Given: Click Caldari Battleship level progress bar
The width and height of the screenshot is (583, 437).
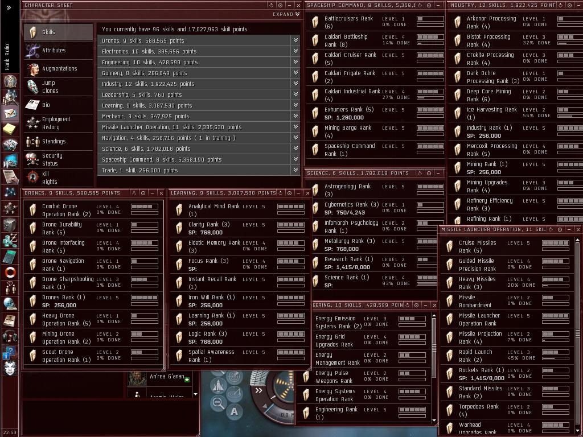Looking at the screenshot, I should point(430,37).
